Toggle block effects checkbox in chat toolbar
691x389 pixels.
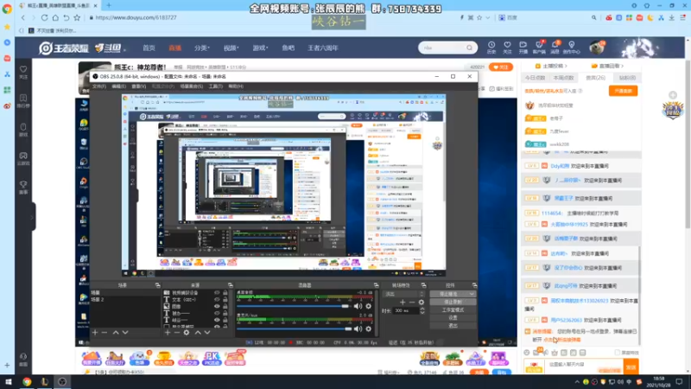617,353
